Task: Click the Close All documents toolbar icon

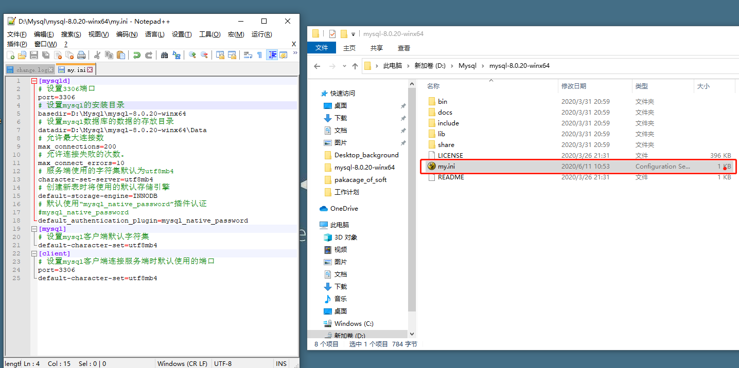Action: (x=69, y=55)
